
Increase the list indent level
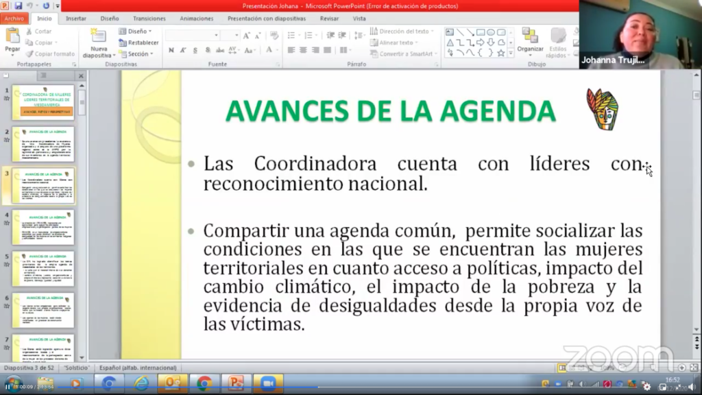(342, 36)
